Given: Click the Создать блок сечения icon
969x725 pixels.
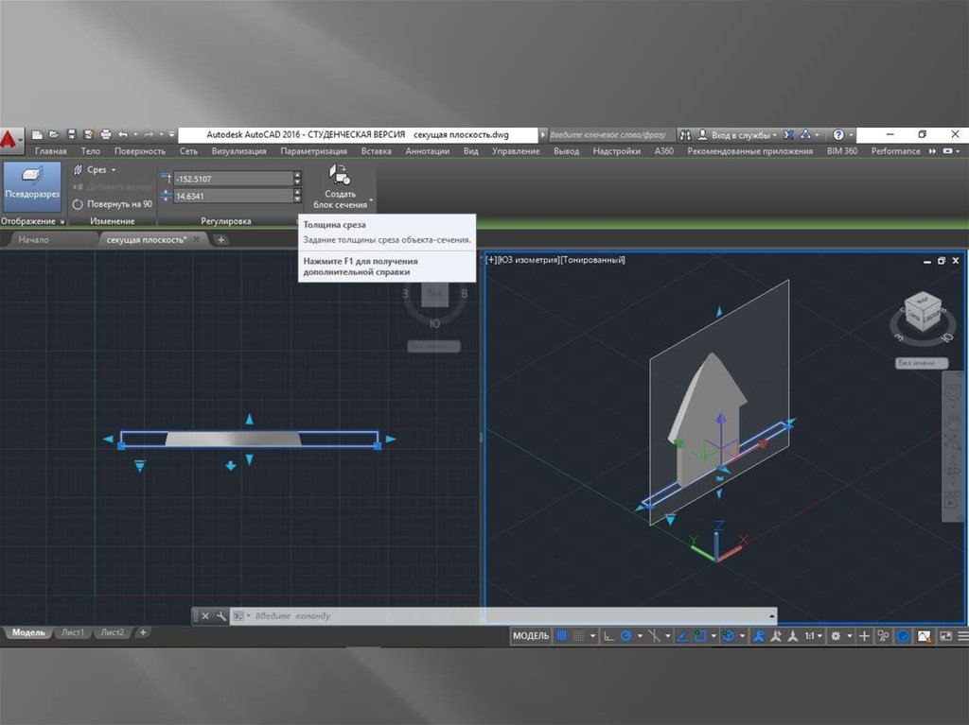Looking at the screenshot, I should (x=339, y=176).
